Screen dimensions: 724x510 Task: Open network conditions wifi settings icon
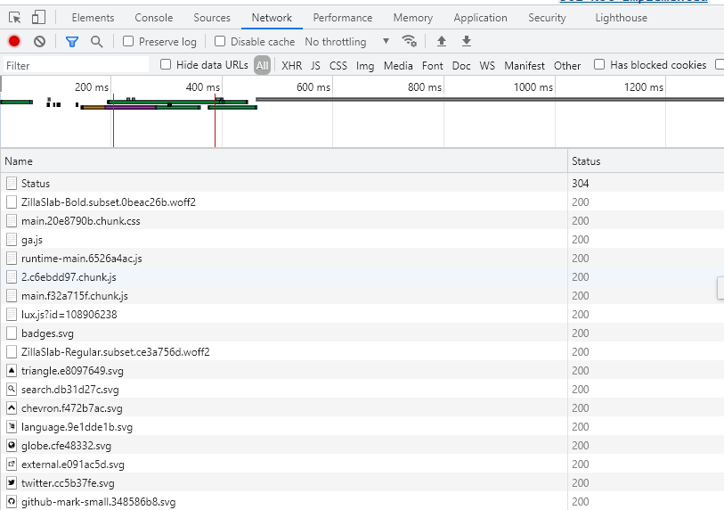coord(409,41)
